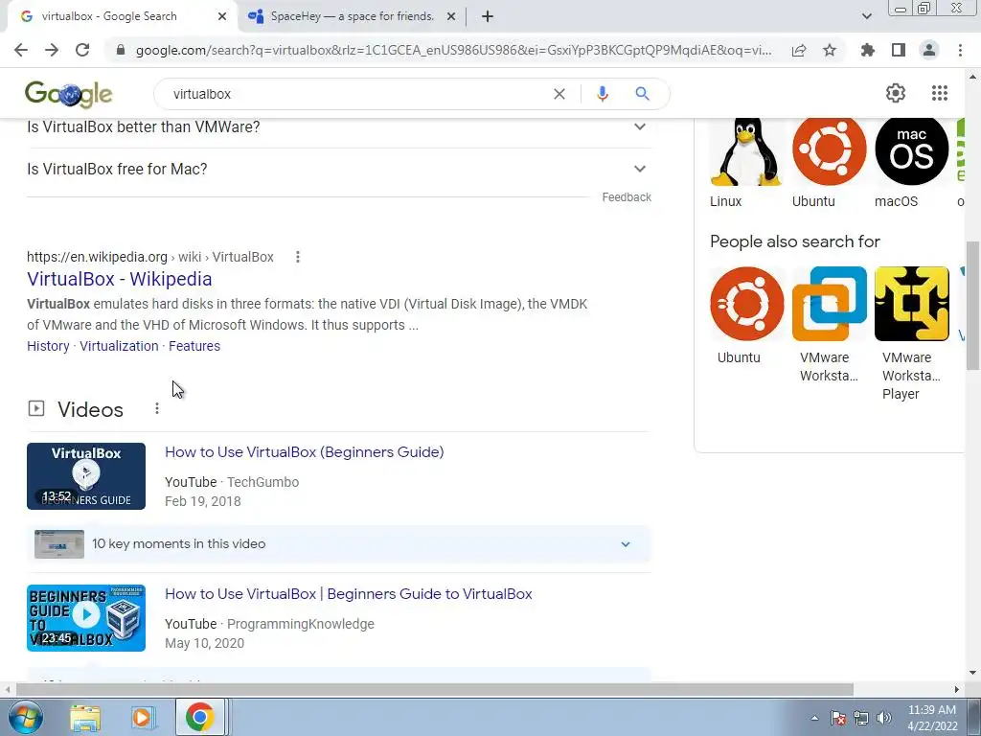Open the tab search dropdown arrow
Screen dimensions: 981x736
(x=866, y=16)
